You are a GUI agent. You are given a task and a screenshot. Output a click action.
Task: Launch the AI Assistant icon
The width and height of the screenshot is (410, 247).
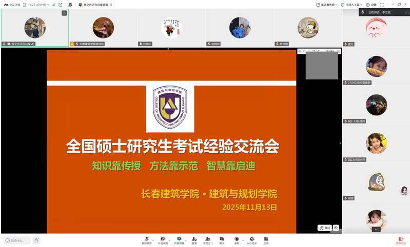(252, 240)
